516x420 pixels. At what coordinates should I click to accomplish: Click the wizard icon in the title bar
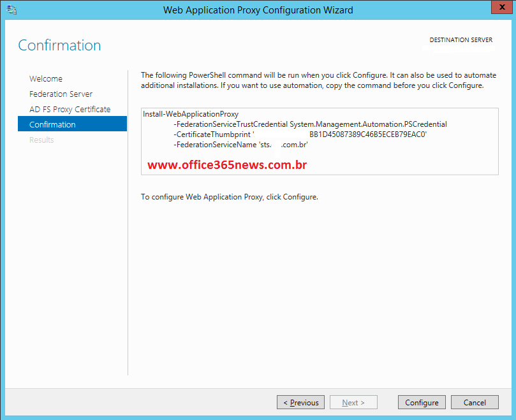[x=12, y=10]
